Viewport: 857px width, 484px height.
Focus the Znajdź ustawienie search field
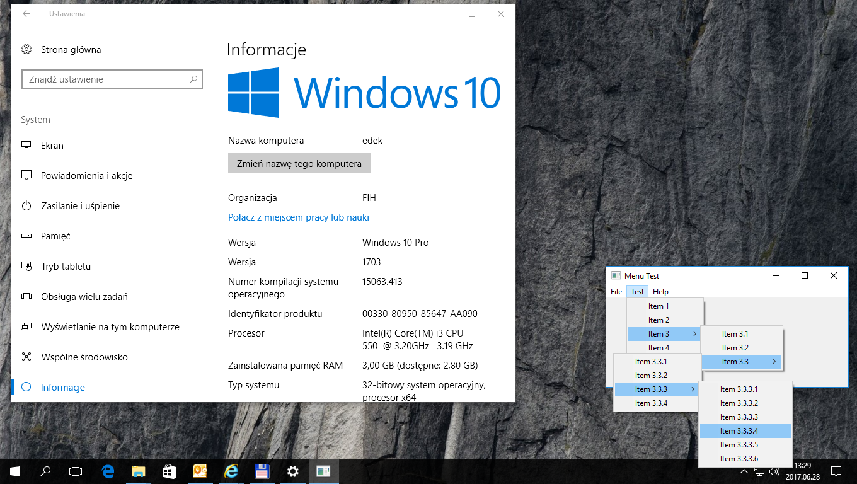pos(112,79)
